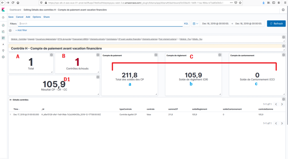Open Visualize from the chart sidebar icon
Screen dimensions: 288x159
3,31
